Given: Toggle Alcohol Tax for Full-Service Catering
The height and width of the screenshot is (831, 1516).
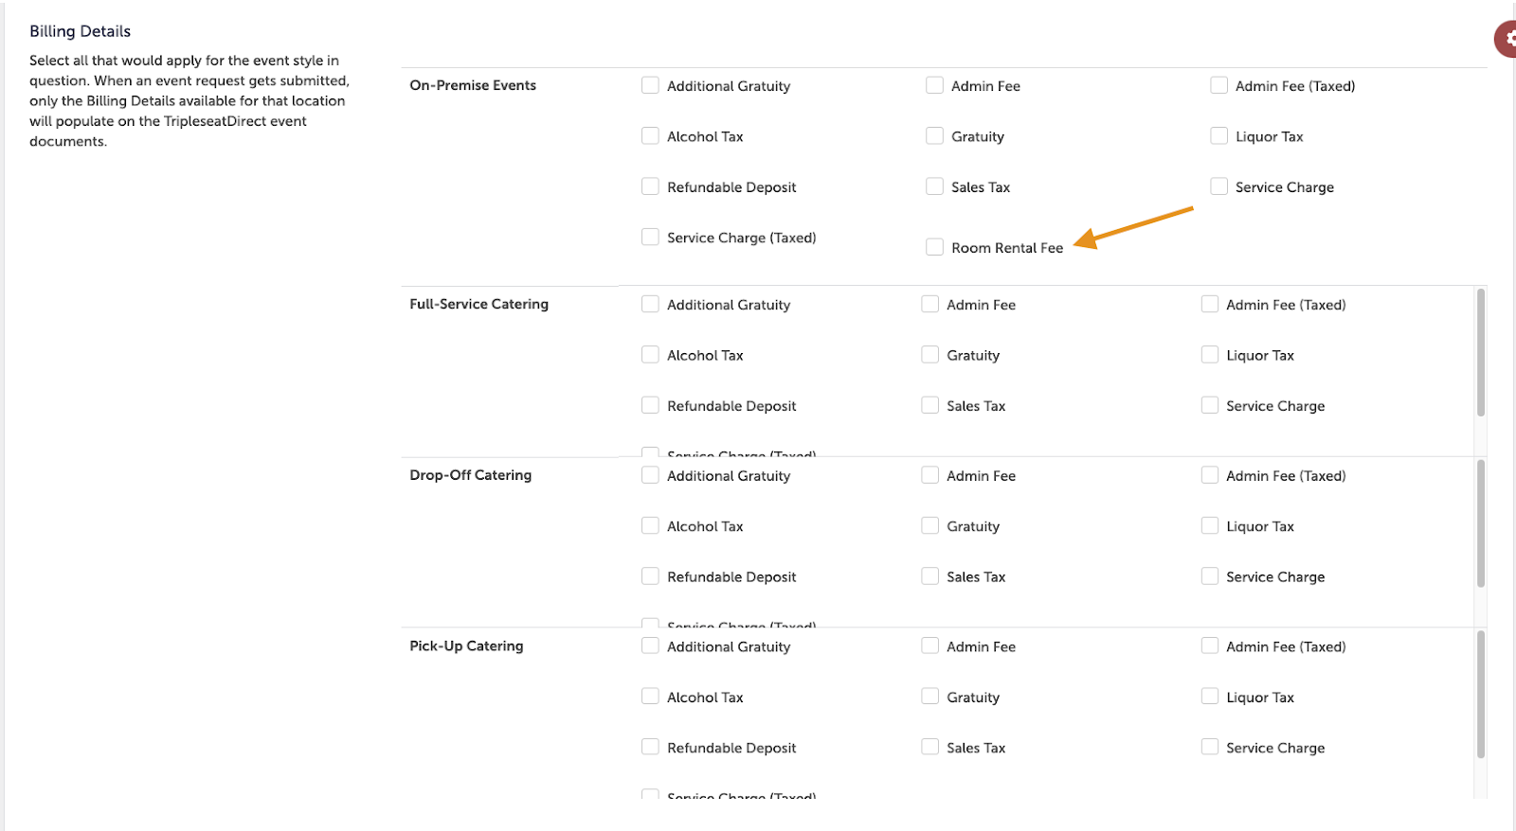Looking at the screenshot, I should tap(650, 355).
